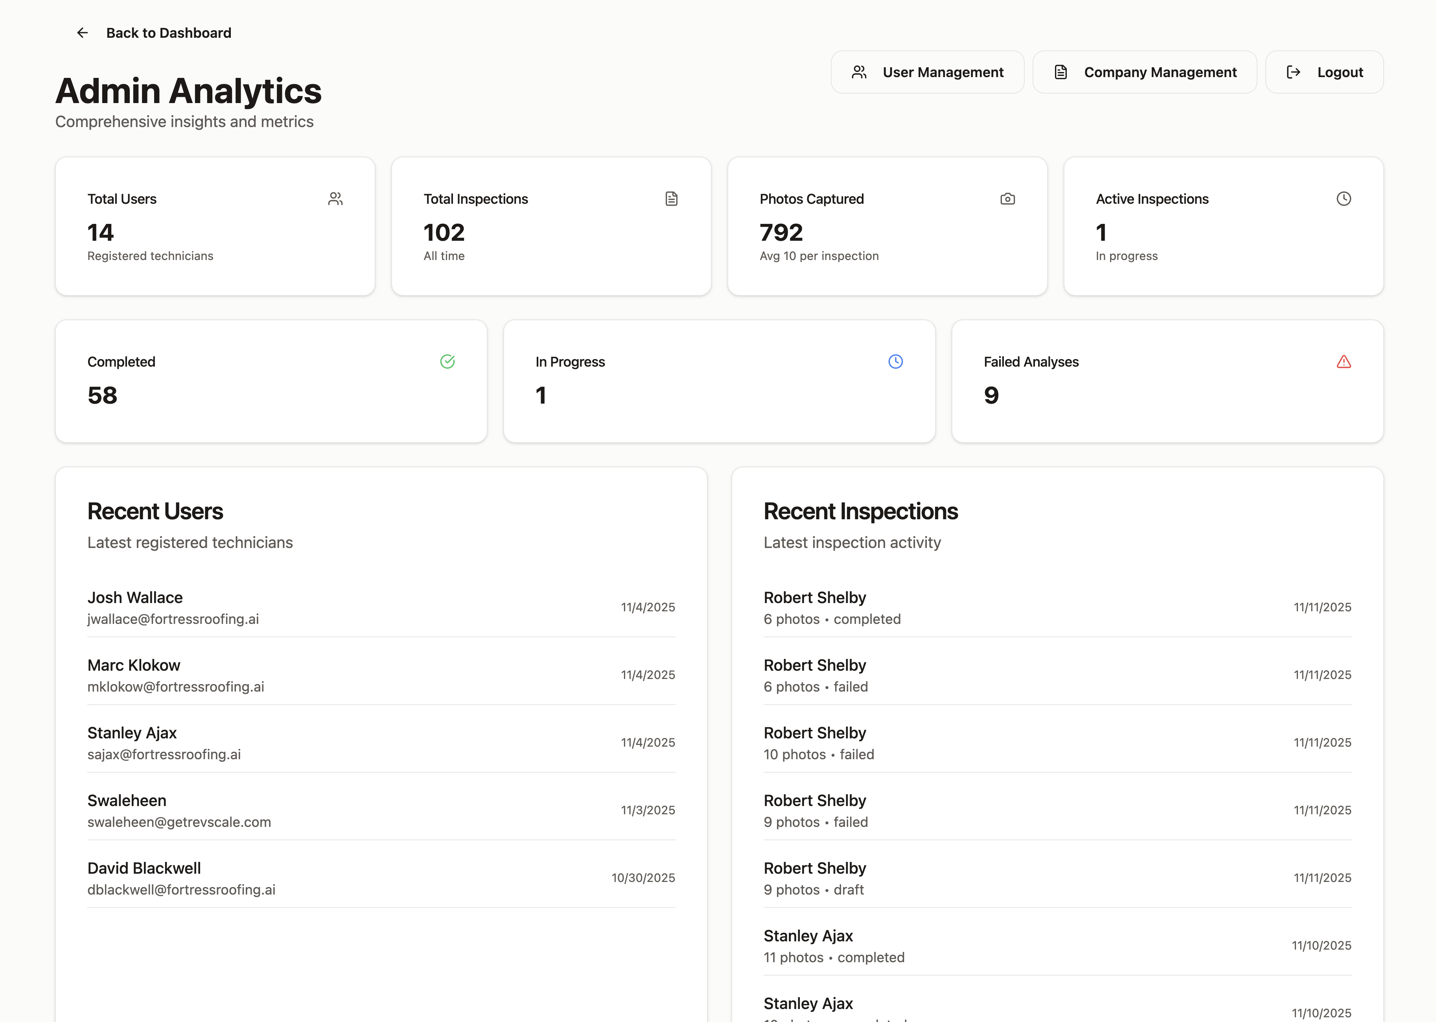Screen dimensions: 1436x1022
Task: Click the green checkmark icon in Completed card
Action: (x=447, y=361)
